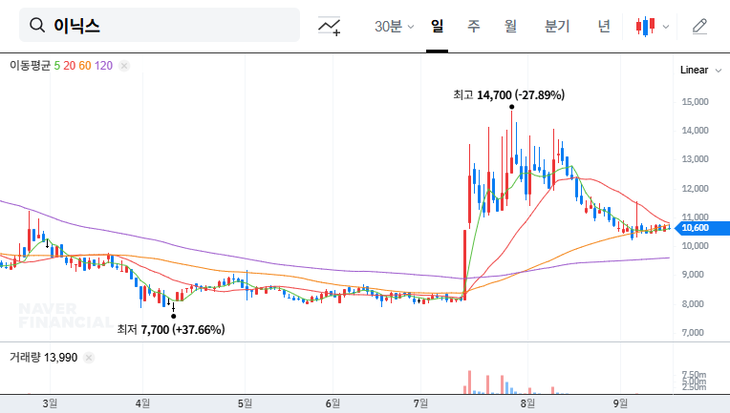This screenshot has height=413, width=730.
Task: Switch to the 년 yearly tab
Action: click(604, 27)
